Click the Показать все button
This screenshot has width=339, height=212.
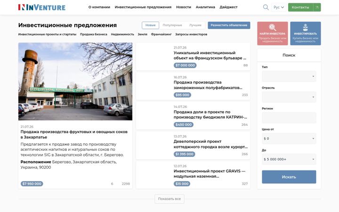pos(169,199)
